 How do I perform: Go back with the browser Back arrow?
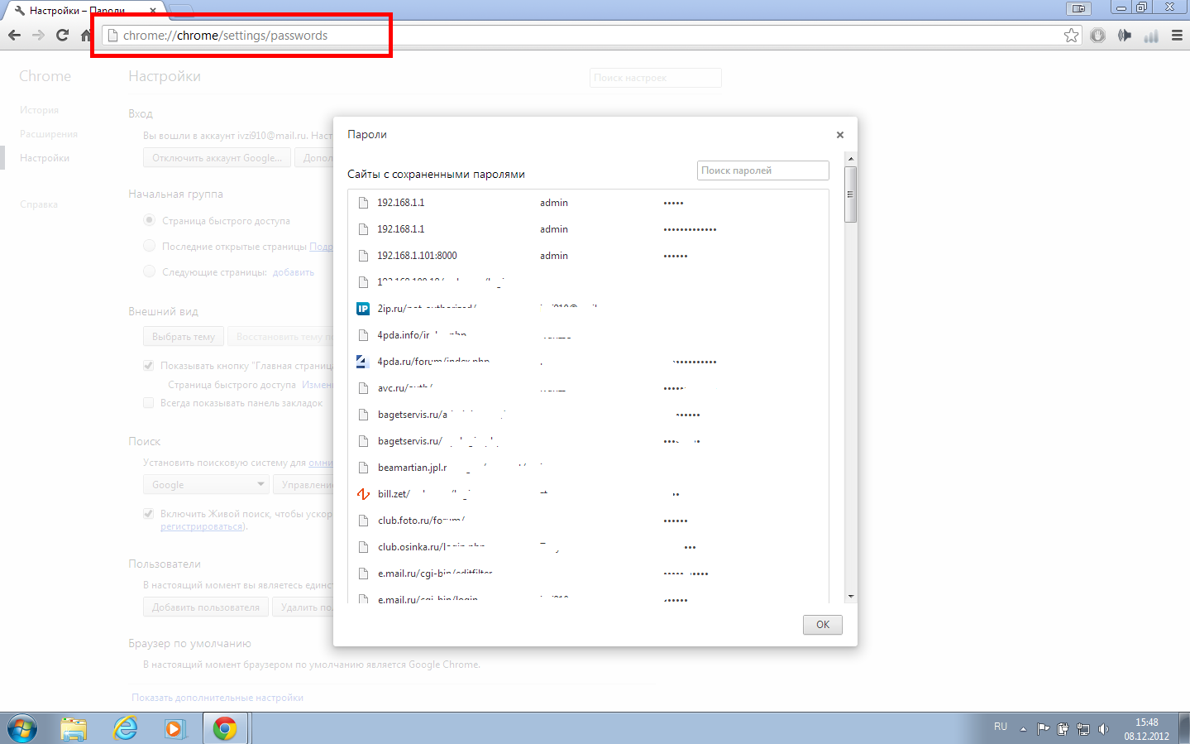pyautogui.click(x=14, y=36)
